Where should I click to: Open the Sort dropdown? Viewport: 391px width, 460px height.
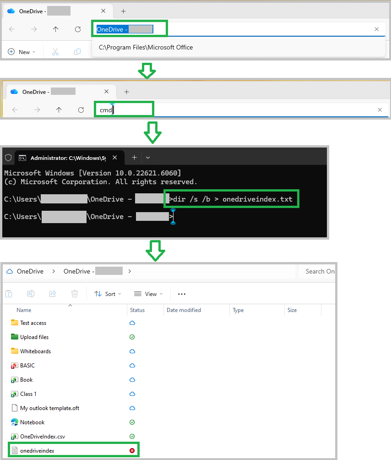tap(108, 294)
